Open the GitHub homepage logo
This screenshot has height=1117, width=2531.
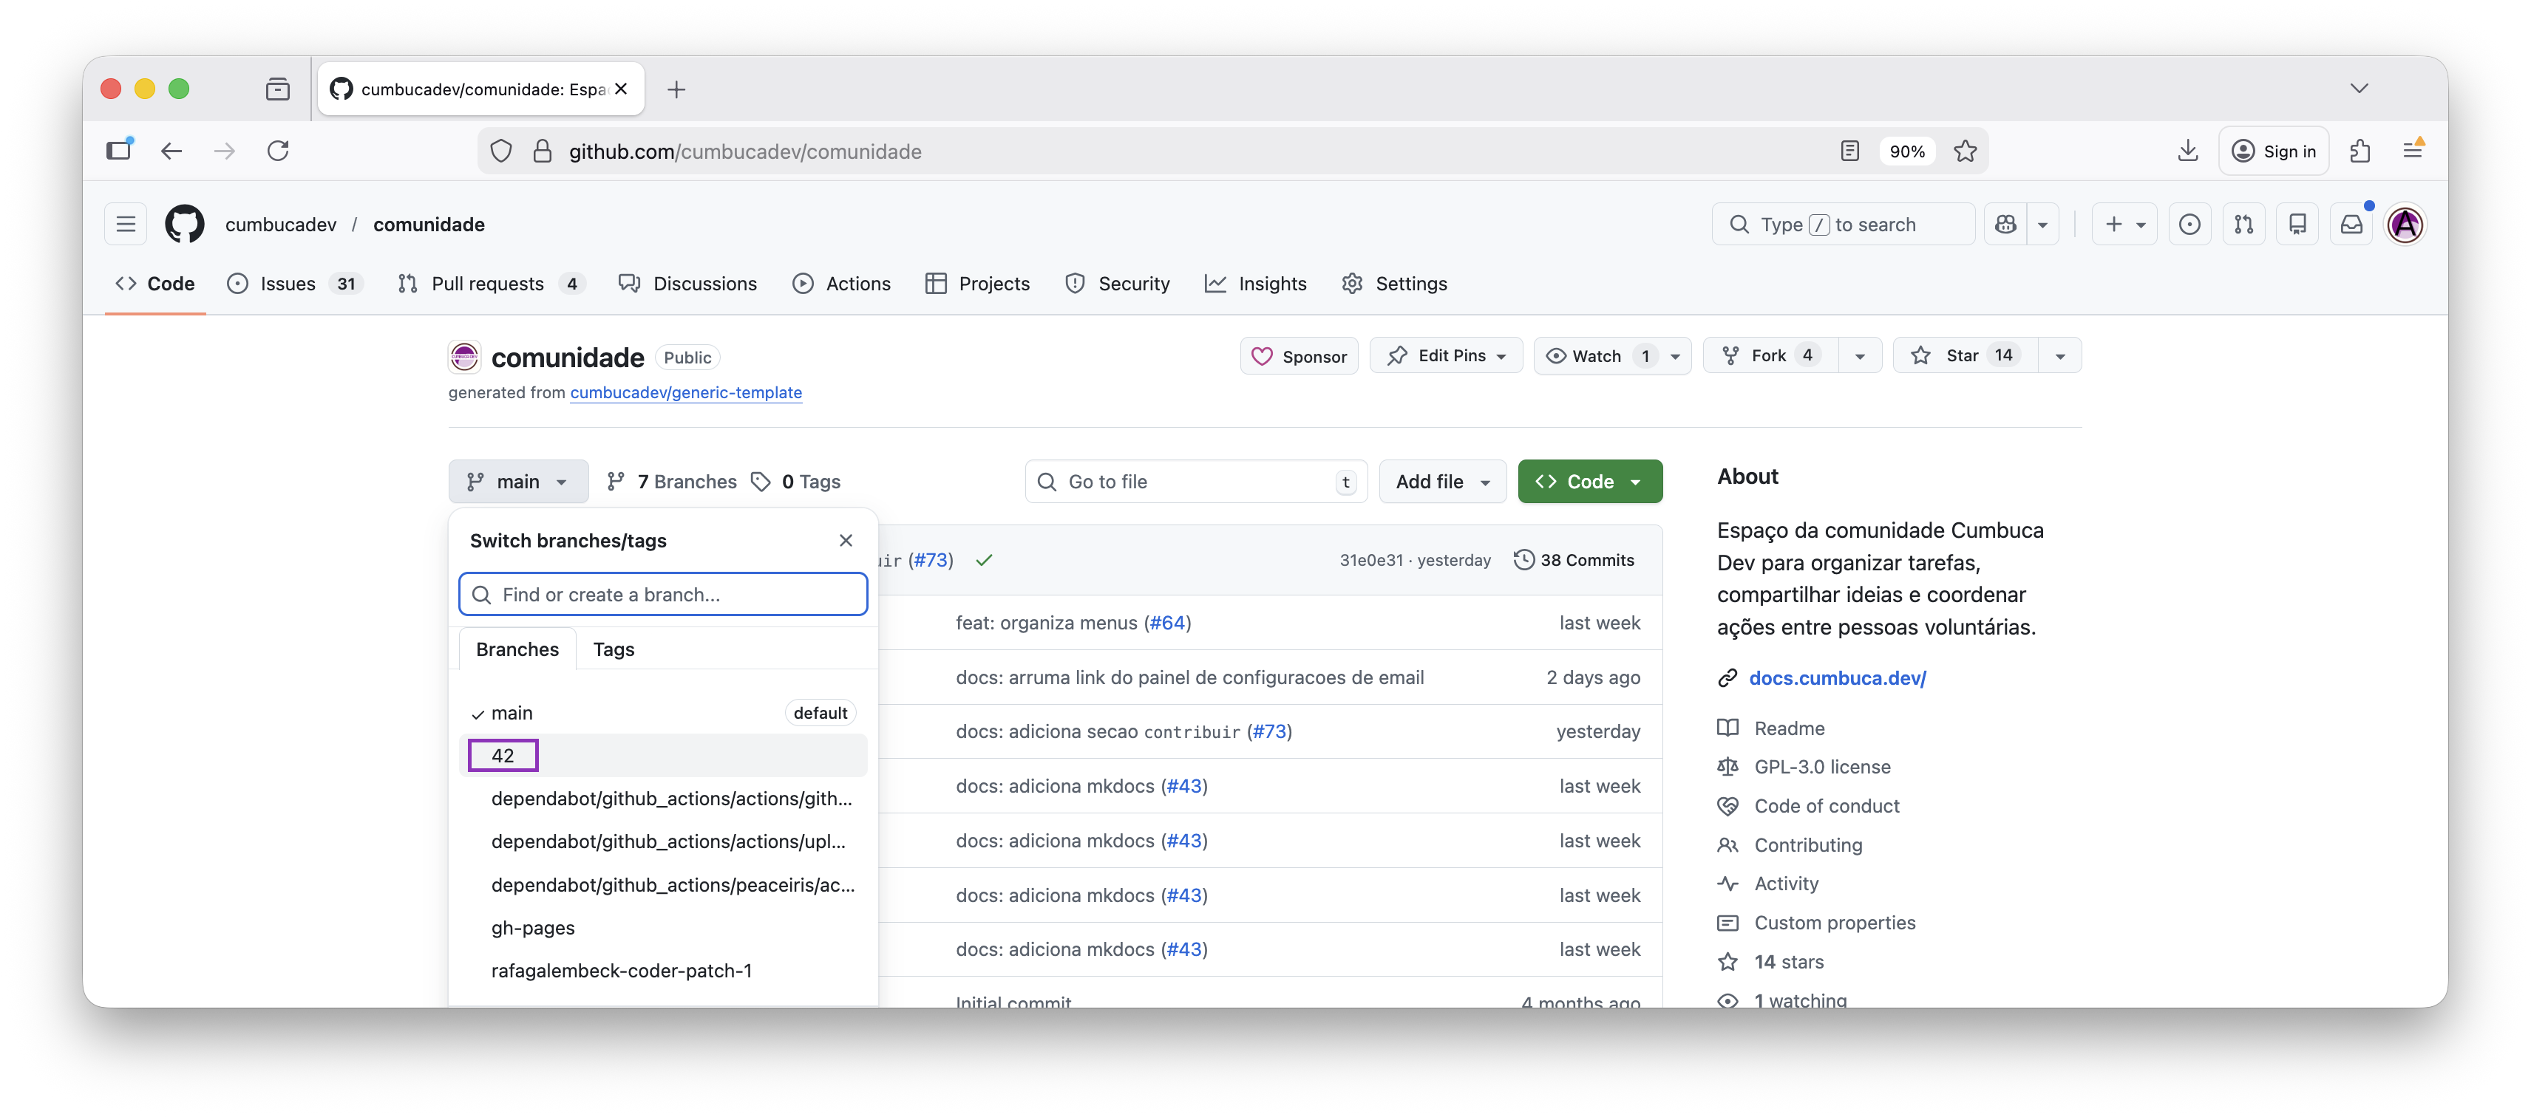[x=184, y=225]
